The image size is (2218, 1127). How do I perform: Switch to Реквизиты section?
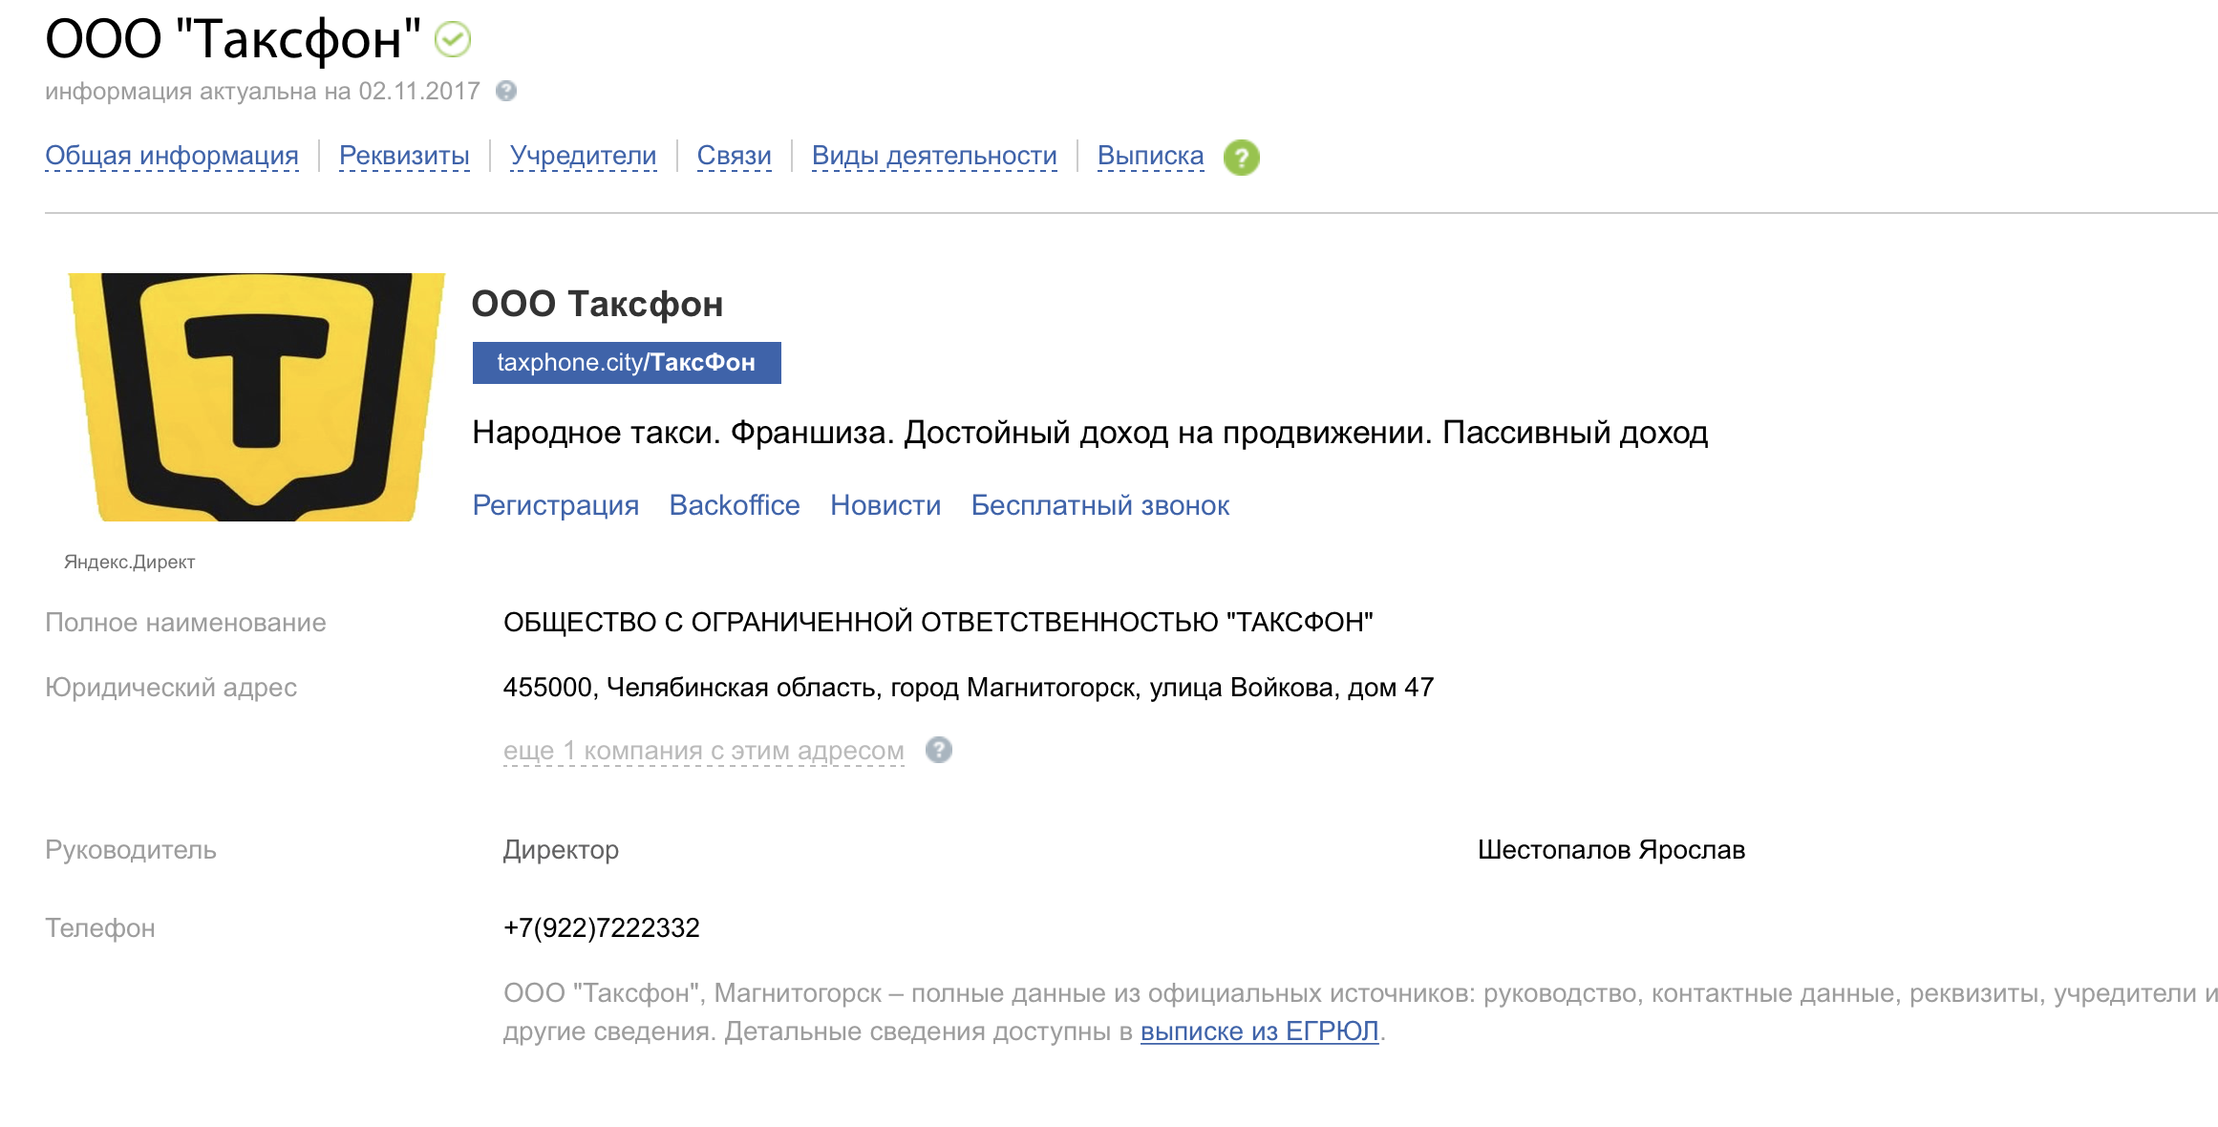[404, 156]
